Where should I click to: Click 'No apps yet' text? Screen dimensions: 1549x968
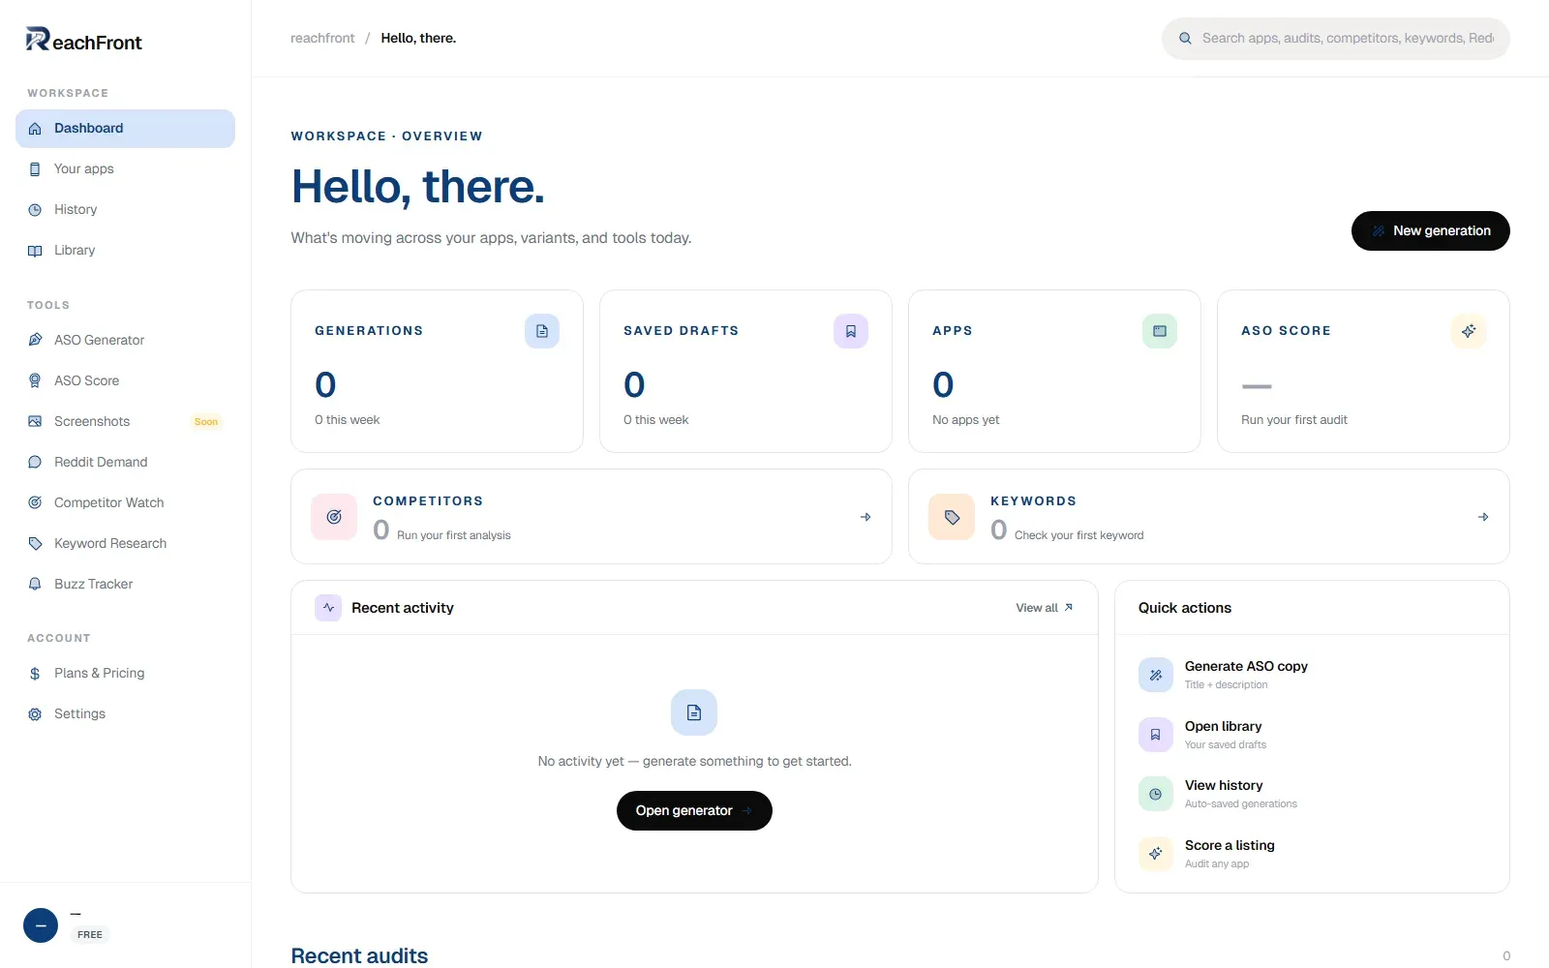pyautogui.click(x=965, y=420)
